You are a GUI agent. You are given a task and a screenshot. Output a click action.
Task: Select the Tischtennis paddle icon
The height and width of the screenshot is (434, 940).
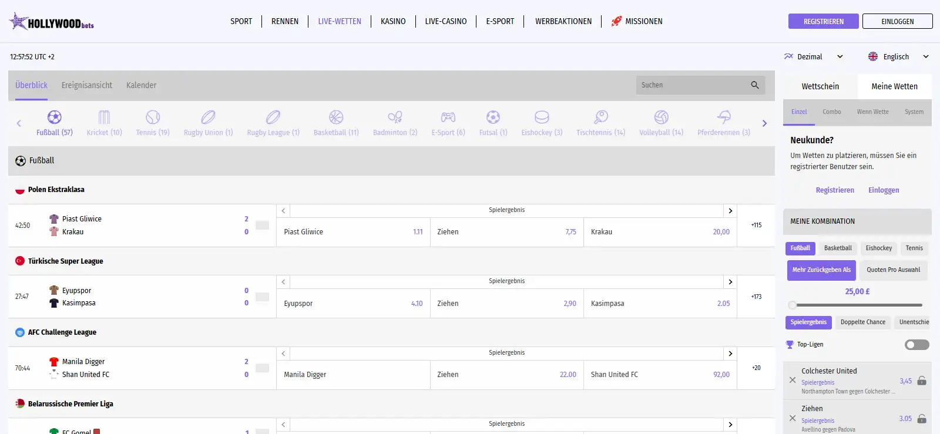[x=601, y=117]
